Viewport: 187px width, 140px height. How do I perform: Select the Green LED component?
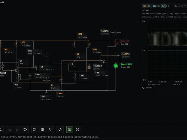(x=116, y=65)
